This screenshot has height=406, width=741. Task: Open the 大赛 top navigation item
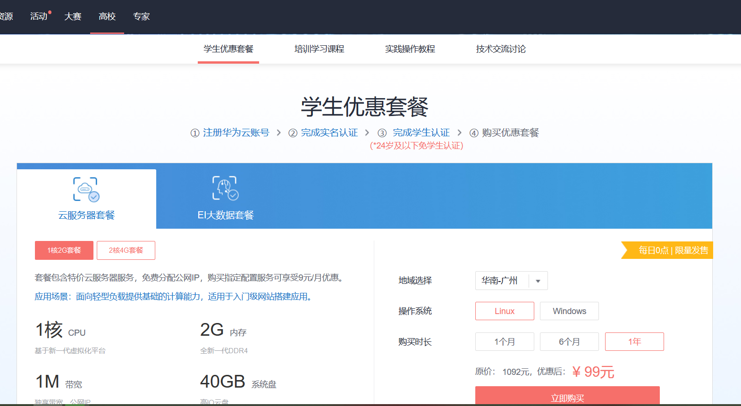pos(73,17)
